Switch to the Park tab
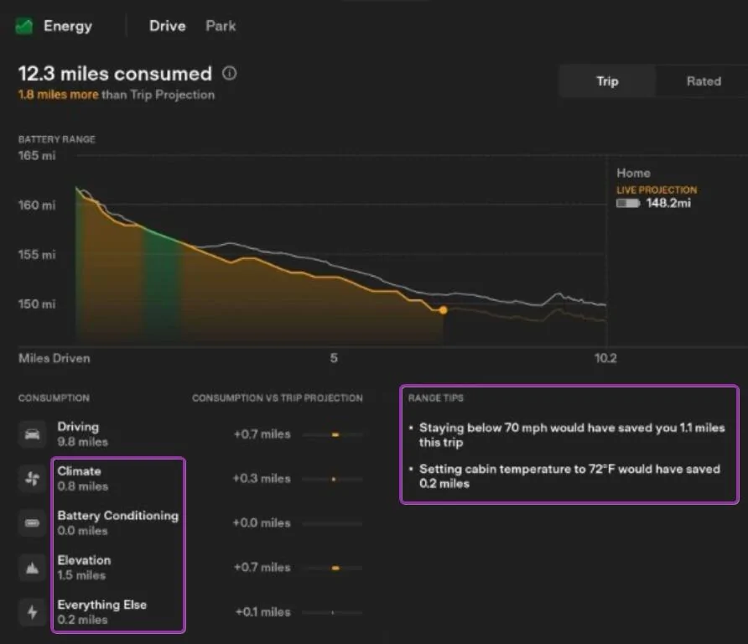Viewport: 748px width, 644px height. pos(221,26)
